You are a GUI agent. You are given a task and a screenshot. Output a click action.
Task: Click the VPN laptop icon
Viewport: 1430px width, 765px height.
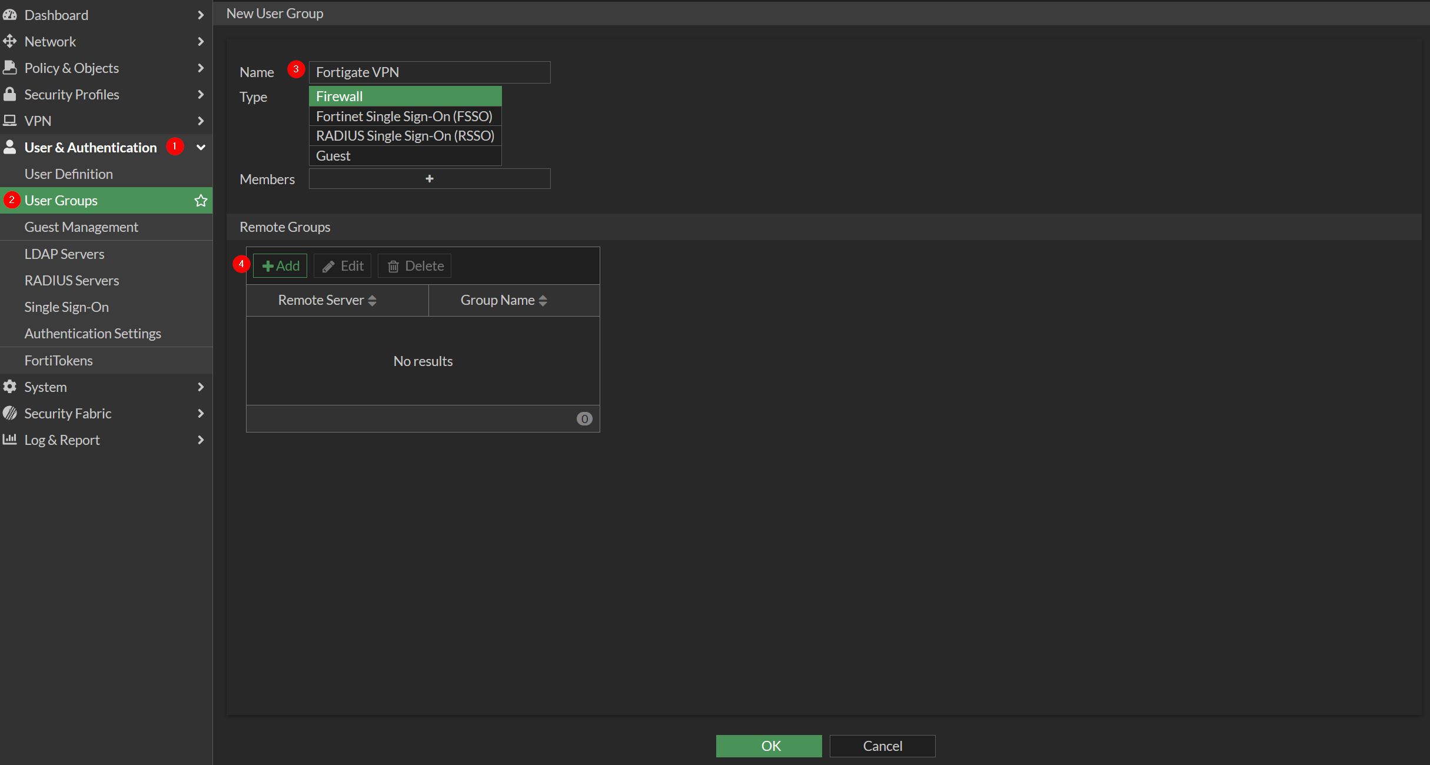pos(10,121)
